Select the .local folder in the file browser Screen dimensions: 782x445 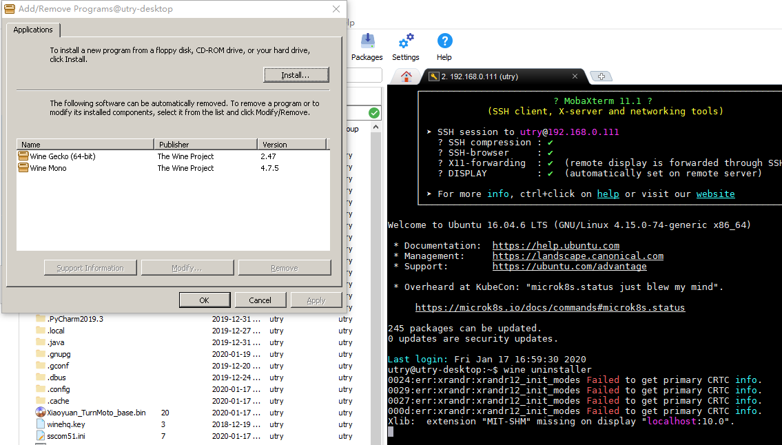click(x=56, y=331)
